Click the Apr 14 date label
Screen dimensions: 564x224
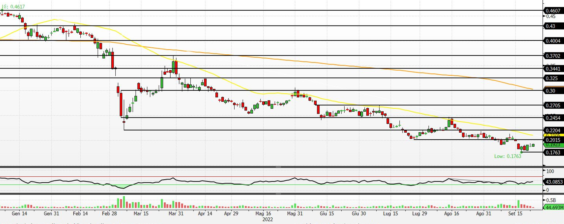pos(205,214)
